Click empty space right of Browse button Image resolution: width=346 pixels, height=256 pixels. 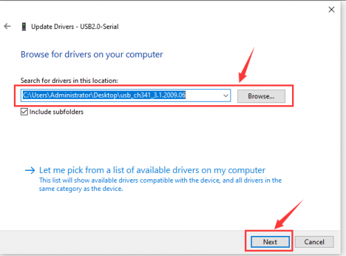point(316,95)
